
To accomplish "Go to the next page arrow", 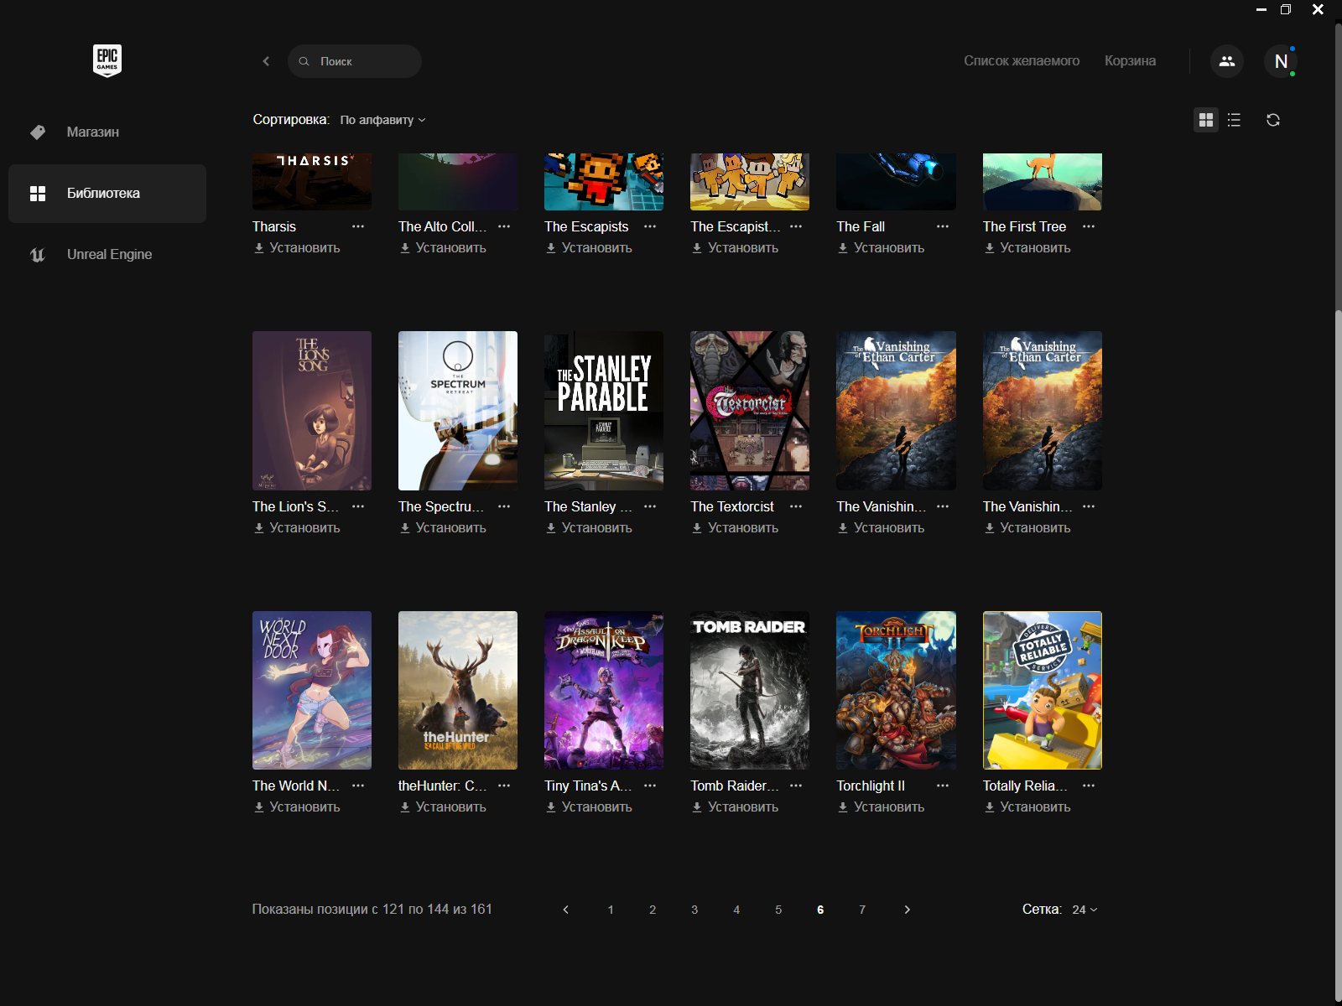I will pos(907,910).
